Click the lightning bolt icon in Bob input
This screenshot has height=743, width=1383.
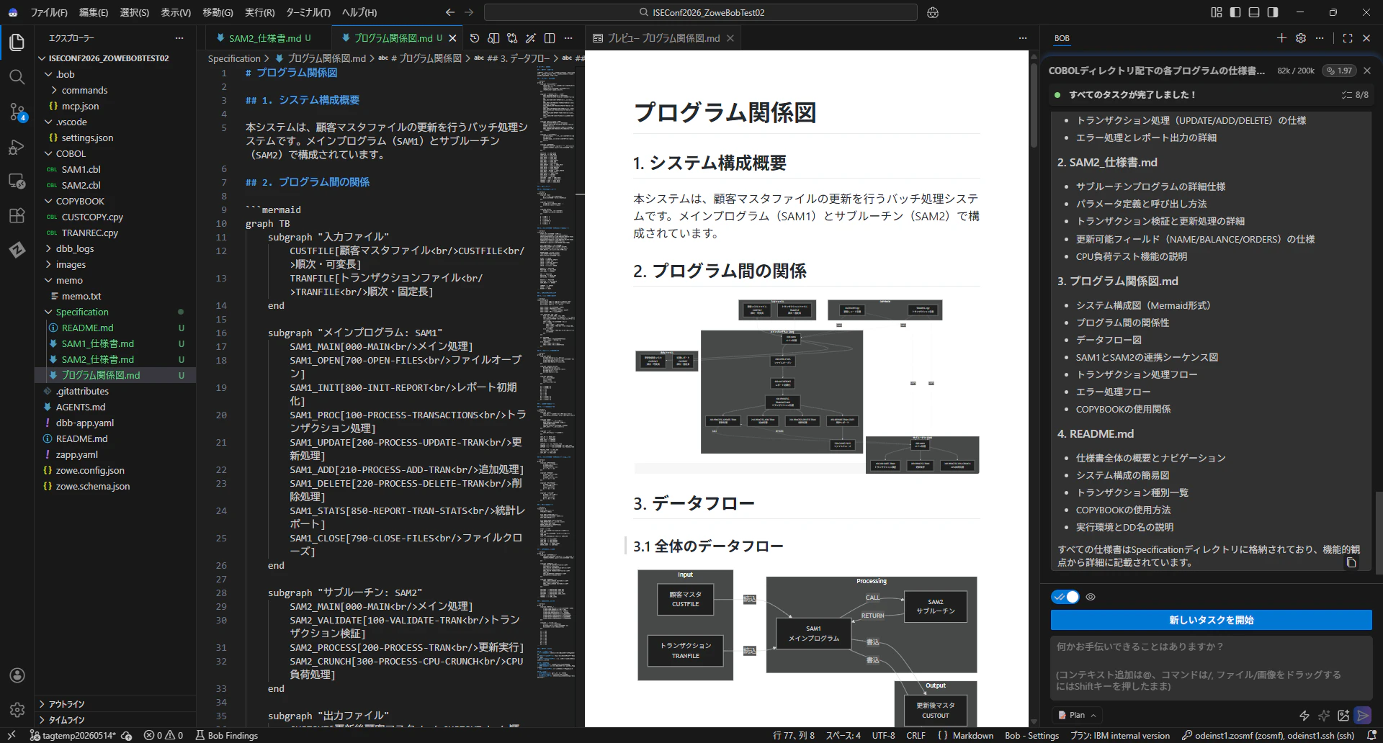coord(1304,715)
